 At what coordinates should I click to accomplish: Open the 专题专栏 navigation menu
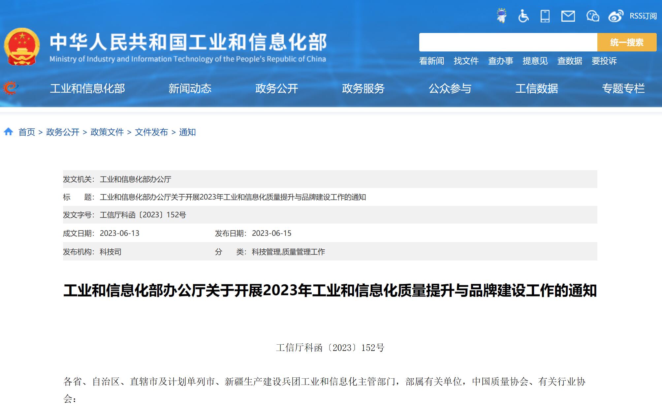[623, 88]
